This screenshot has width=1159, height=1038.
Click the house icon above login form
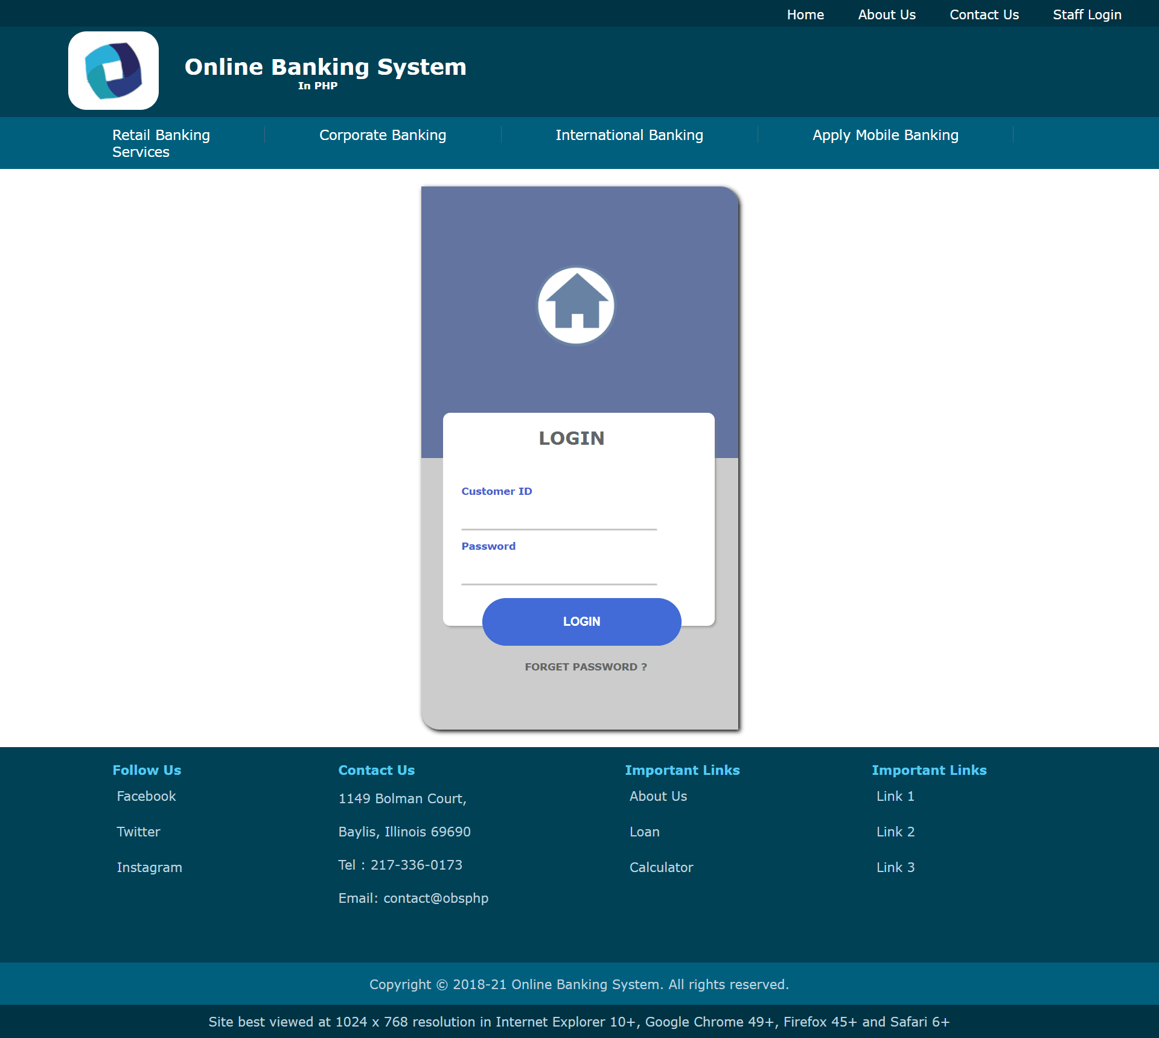point(576,306)
